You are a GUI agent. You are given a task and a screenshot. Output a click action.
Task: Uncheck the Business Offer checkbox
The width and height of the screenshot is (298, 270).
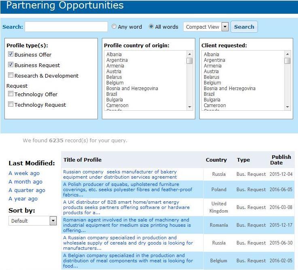click(11, 54)
